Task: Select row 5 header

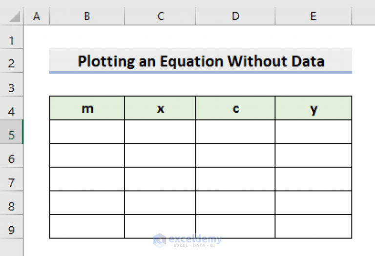Action: click(x=12, y=135)
